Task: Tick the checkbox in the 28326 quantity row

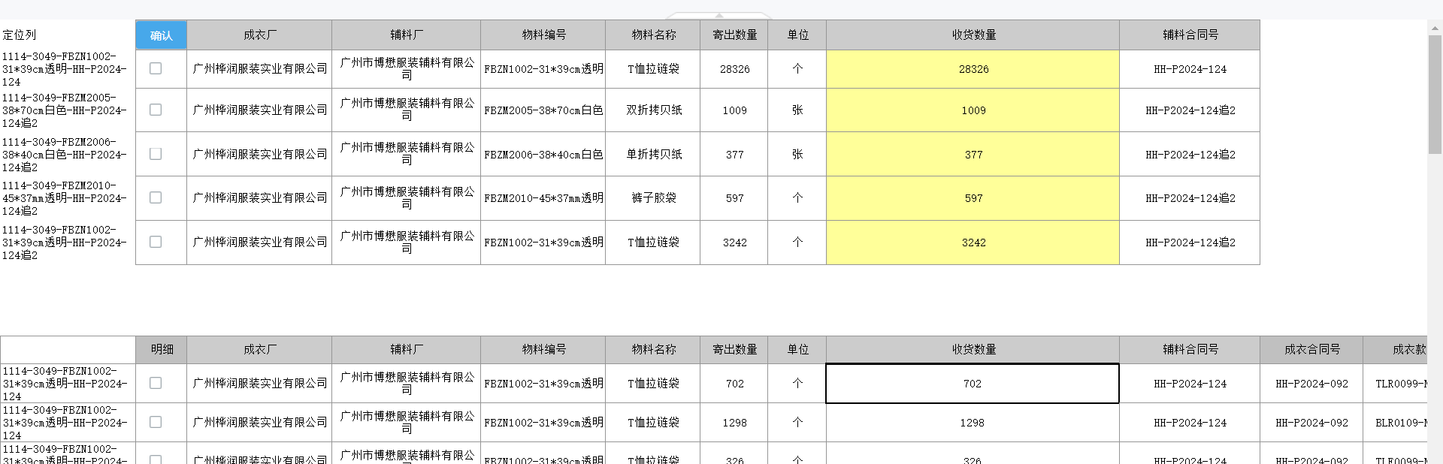Action: tap(156, 68)
